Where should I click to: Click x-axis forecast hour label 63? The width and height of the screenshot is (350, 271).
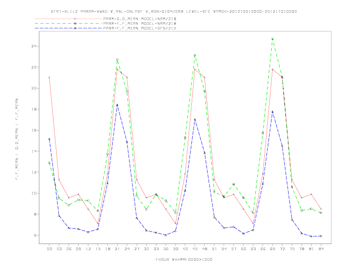pyautogui.click(x=253, y=249)
